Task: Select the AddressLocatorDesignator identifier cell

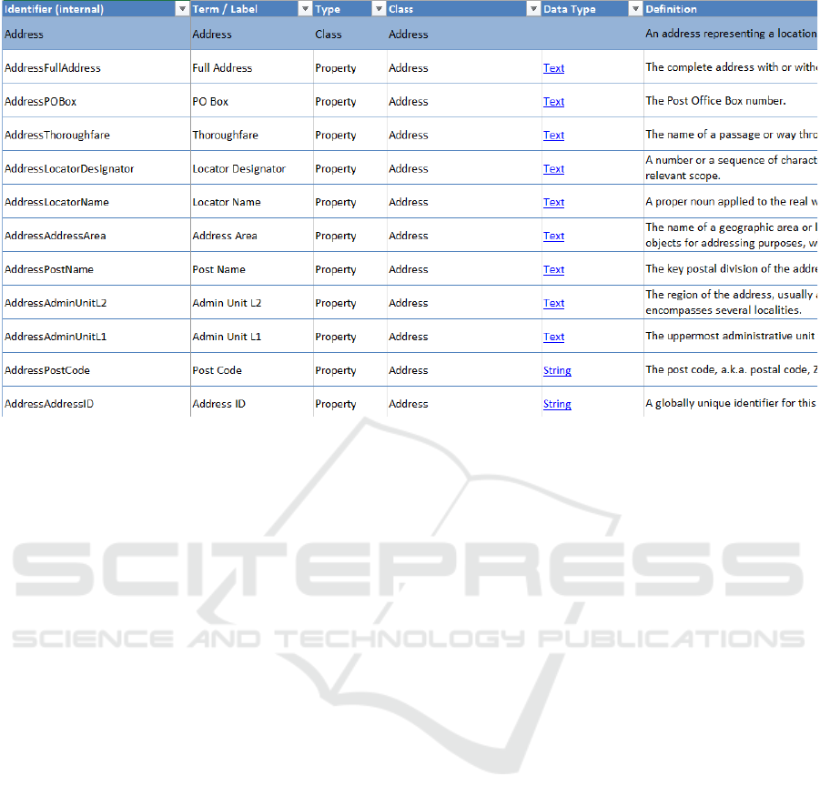Action: point(69,169)
